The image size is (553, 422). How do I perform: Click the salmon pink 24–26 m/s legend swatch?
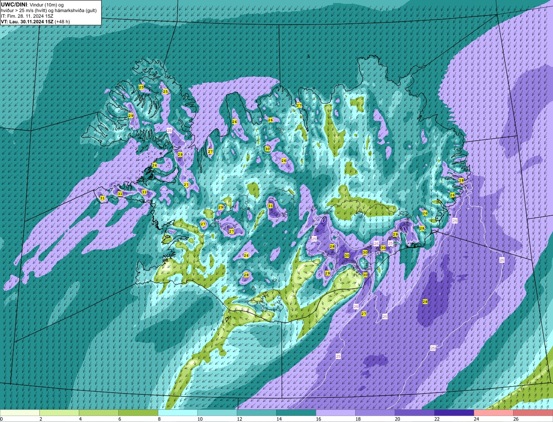pos(494,413)
